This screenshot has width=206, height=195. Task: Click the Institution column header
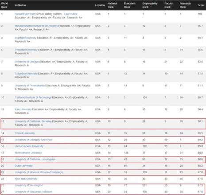20,5
